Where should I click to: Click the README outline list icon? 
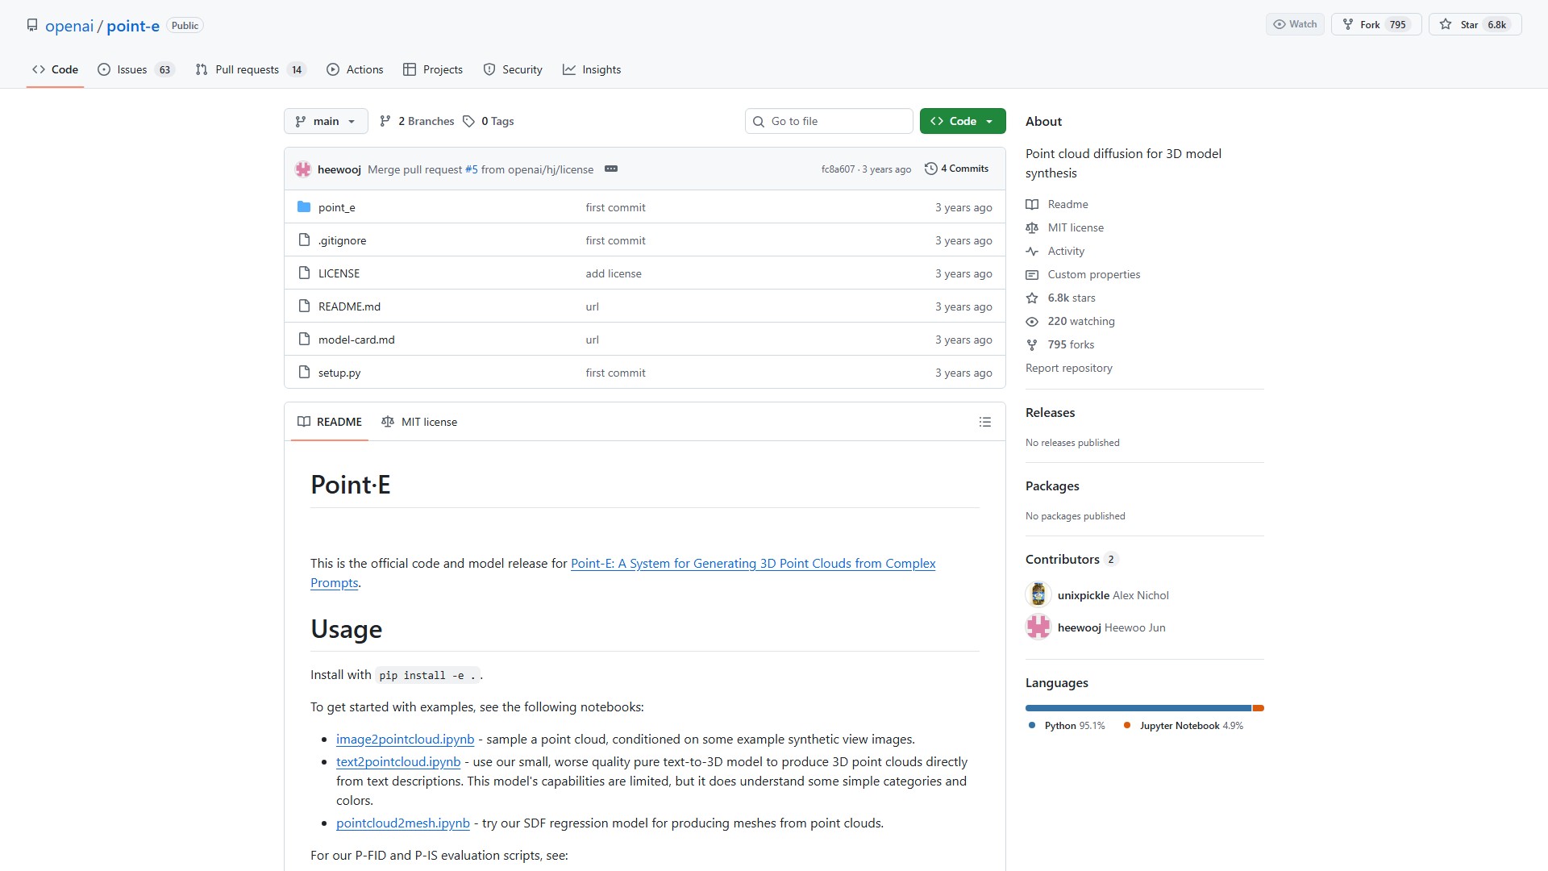[x=984, y=422]
